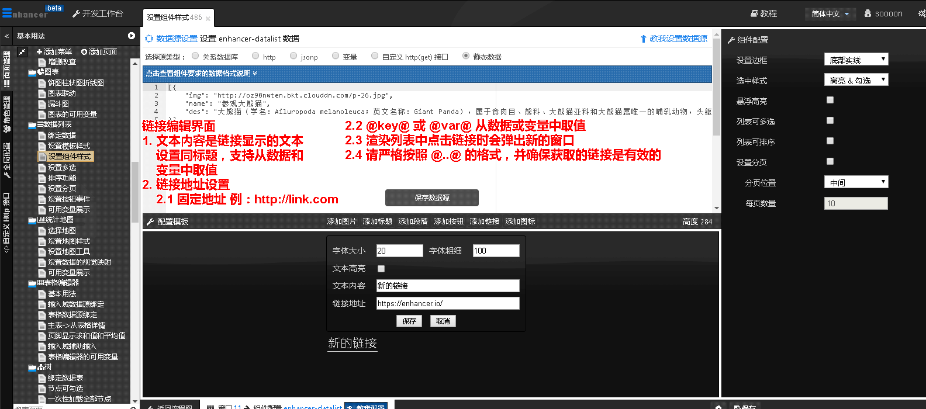Close the 设置组件样式 tab with x icon

click(x=208, y=19)
